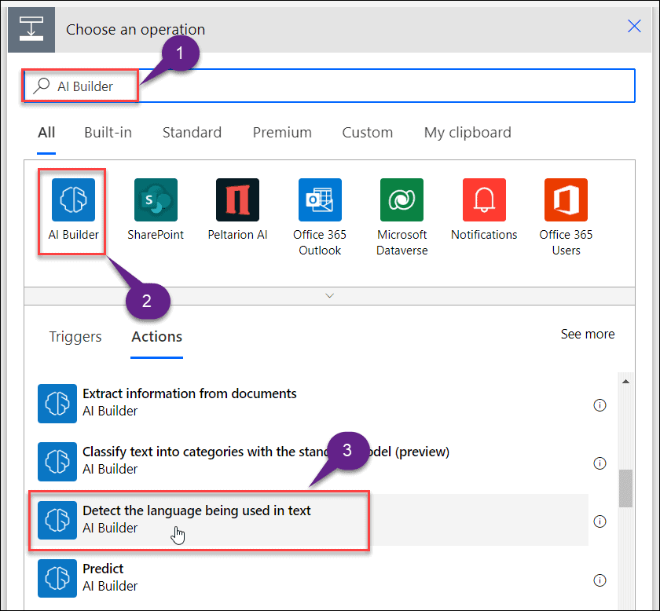660x611 pixels.
Task: Choose the Office 365 Users connector
Action: 566,199
